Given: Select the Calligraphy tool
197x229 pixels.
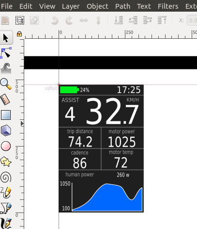Looking at the screenshot, I should point(6,223).
